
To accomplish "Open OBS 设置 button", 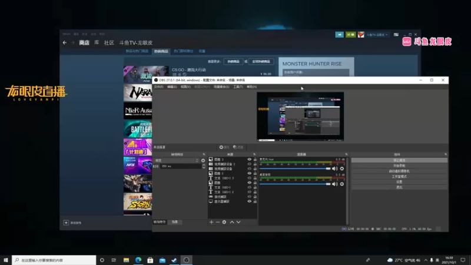I will pos(399,182).
